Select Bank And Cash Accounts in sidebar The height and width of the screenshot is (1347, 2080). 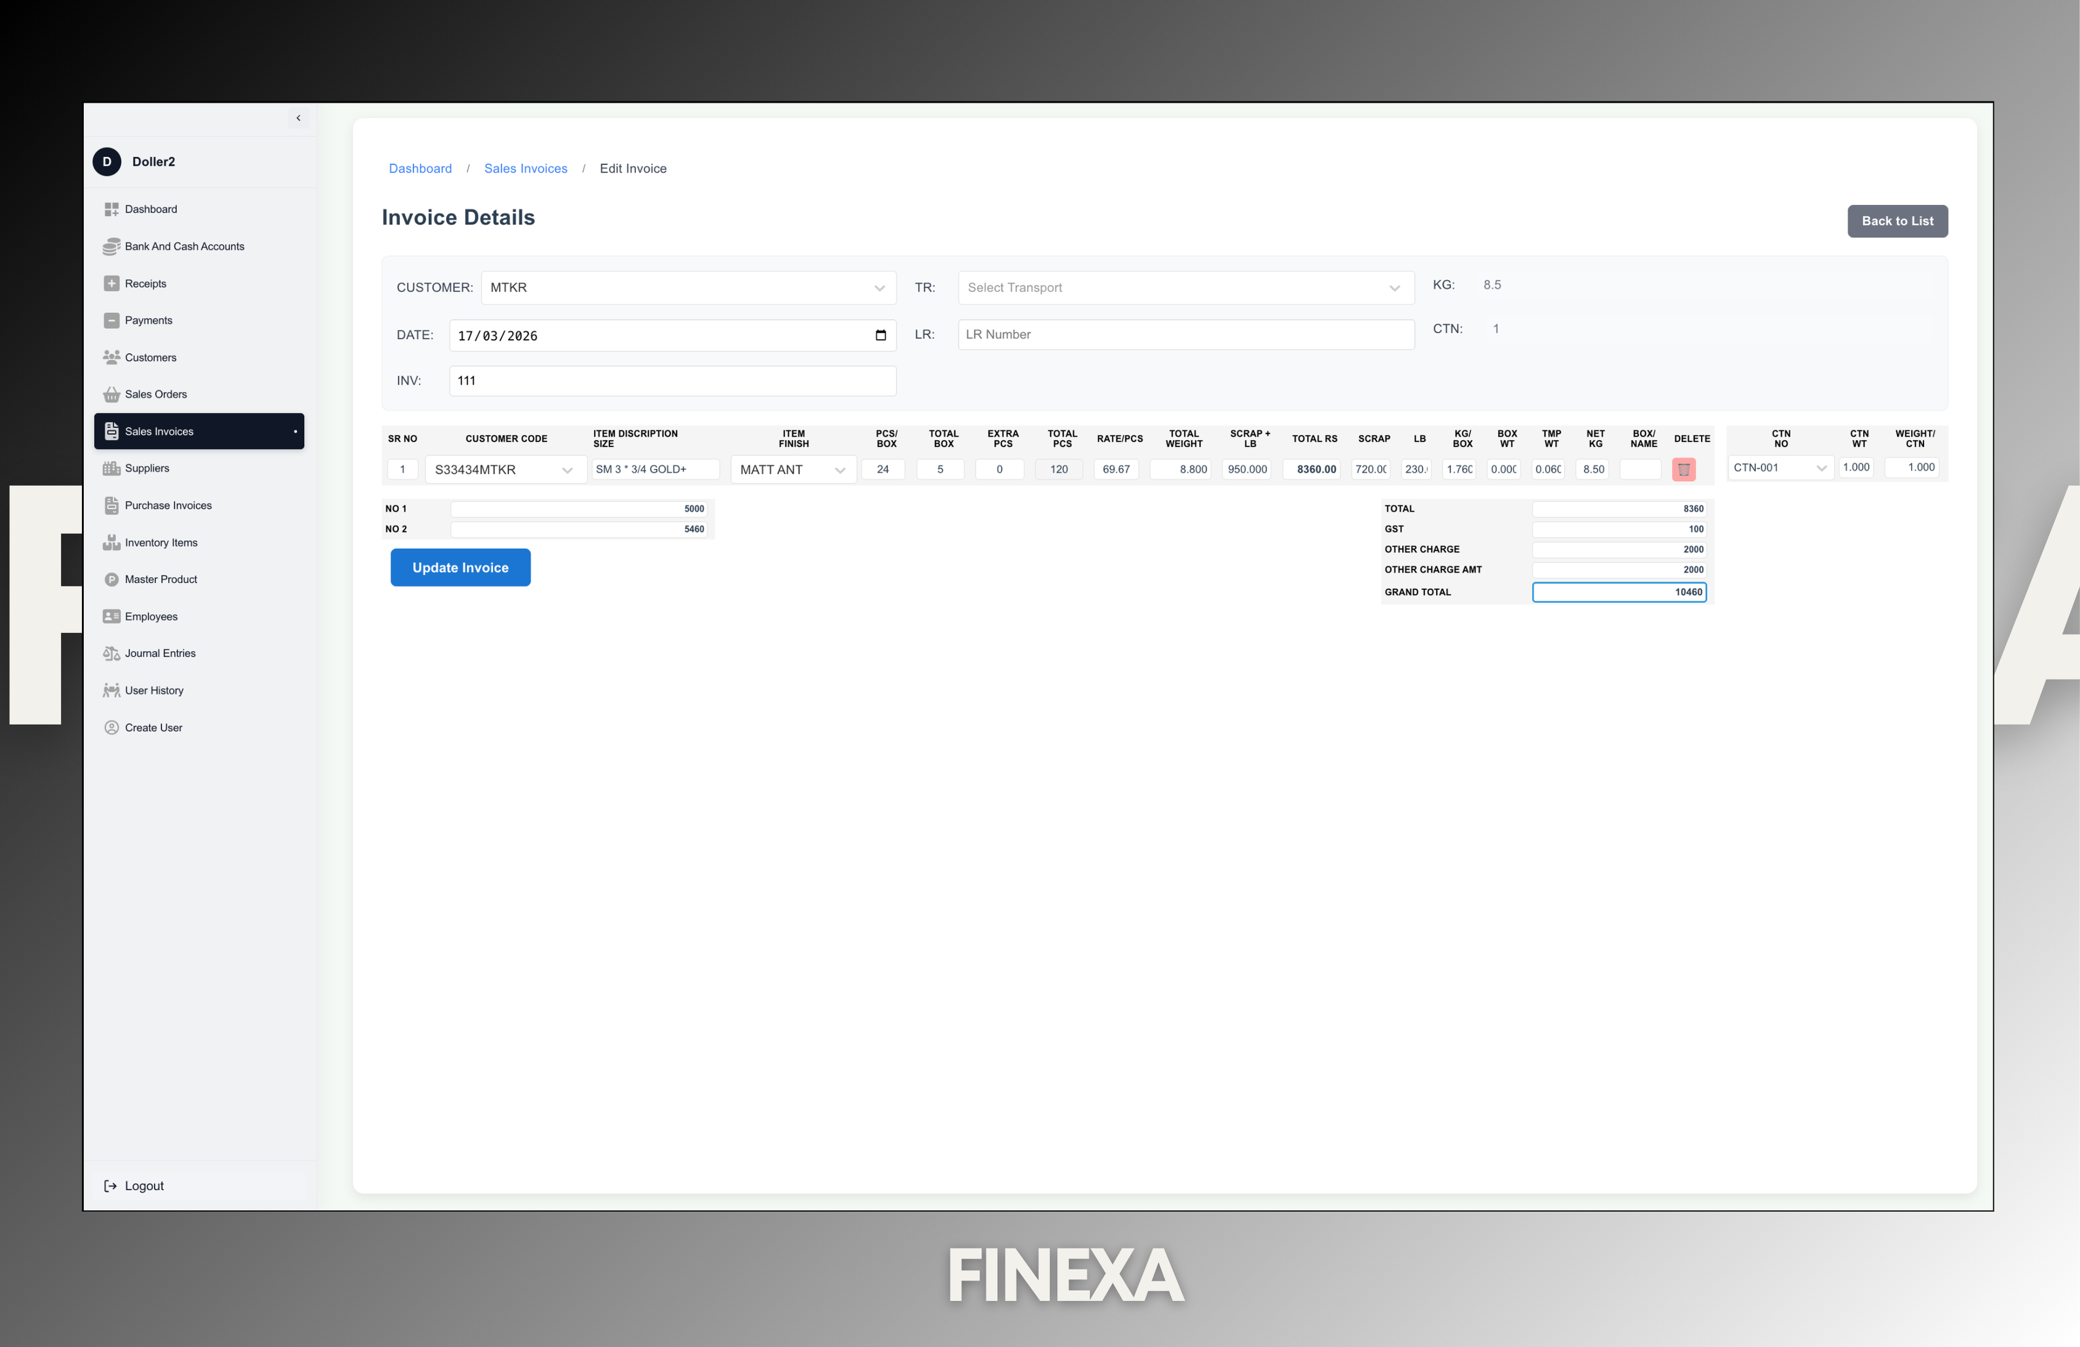coord(184,246)
